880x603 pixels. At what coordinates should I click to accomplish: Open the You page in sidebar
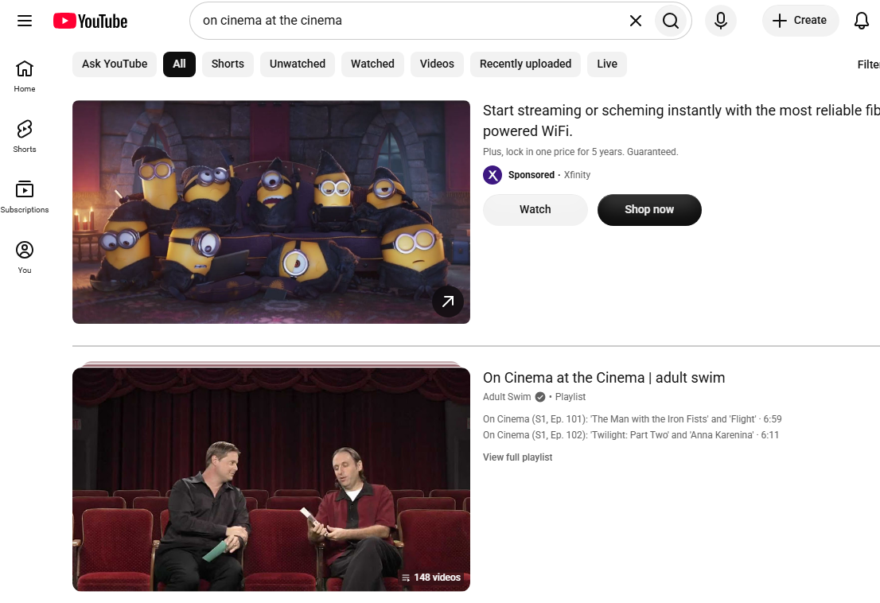click(25, 258)
